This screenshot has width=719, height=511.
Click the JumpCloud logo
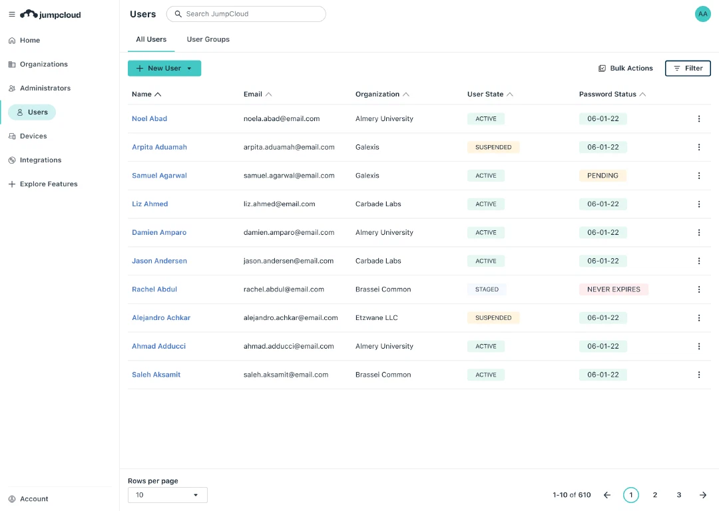[x=51, y=14]
